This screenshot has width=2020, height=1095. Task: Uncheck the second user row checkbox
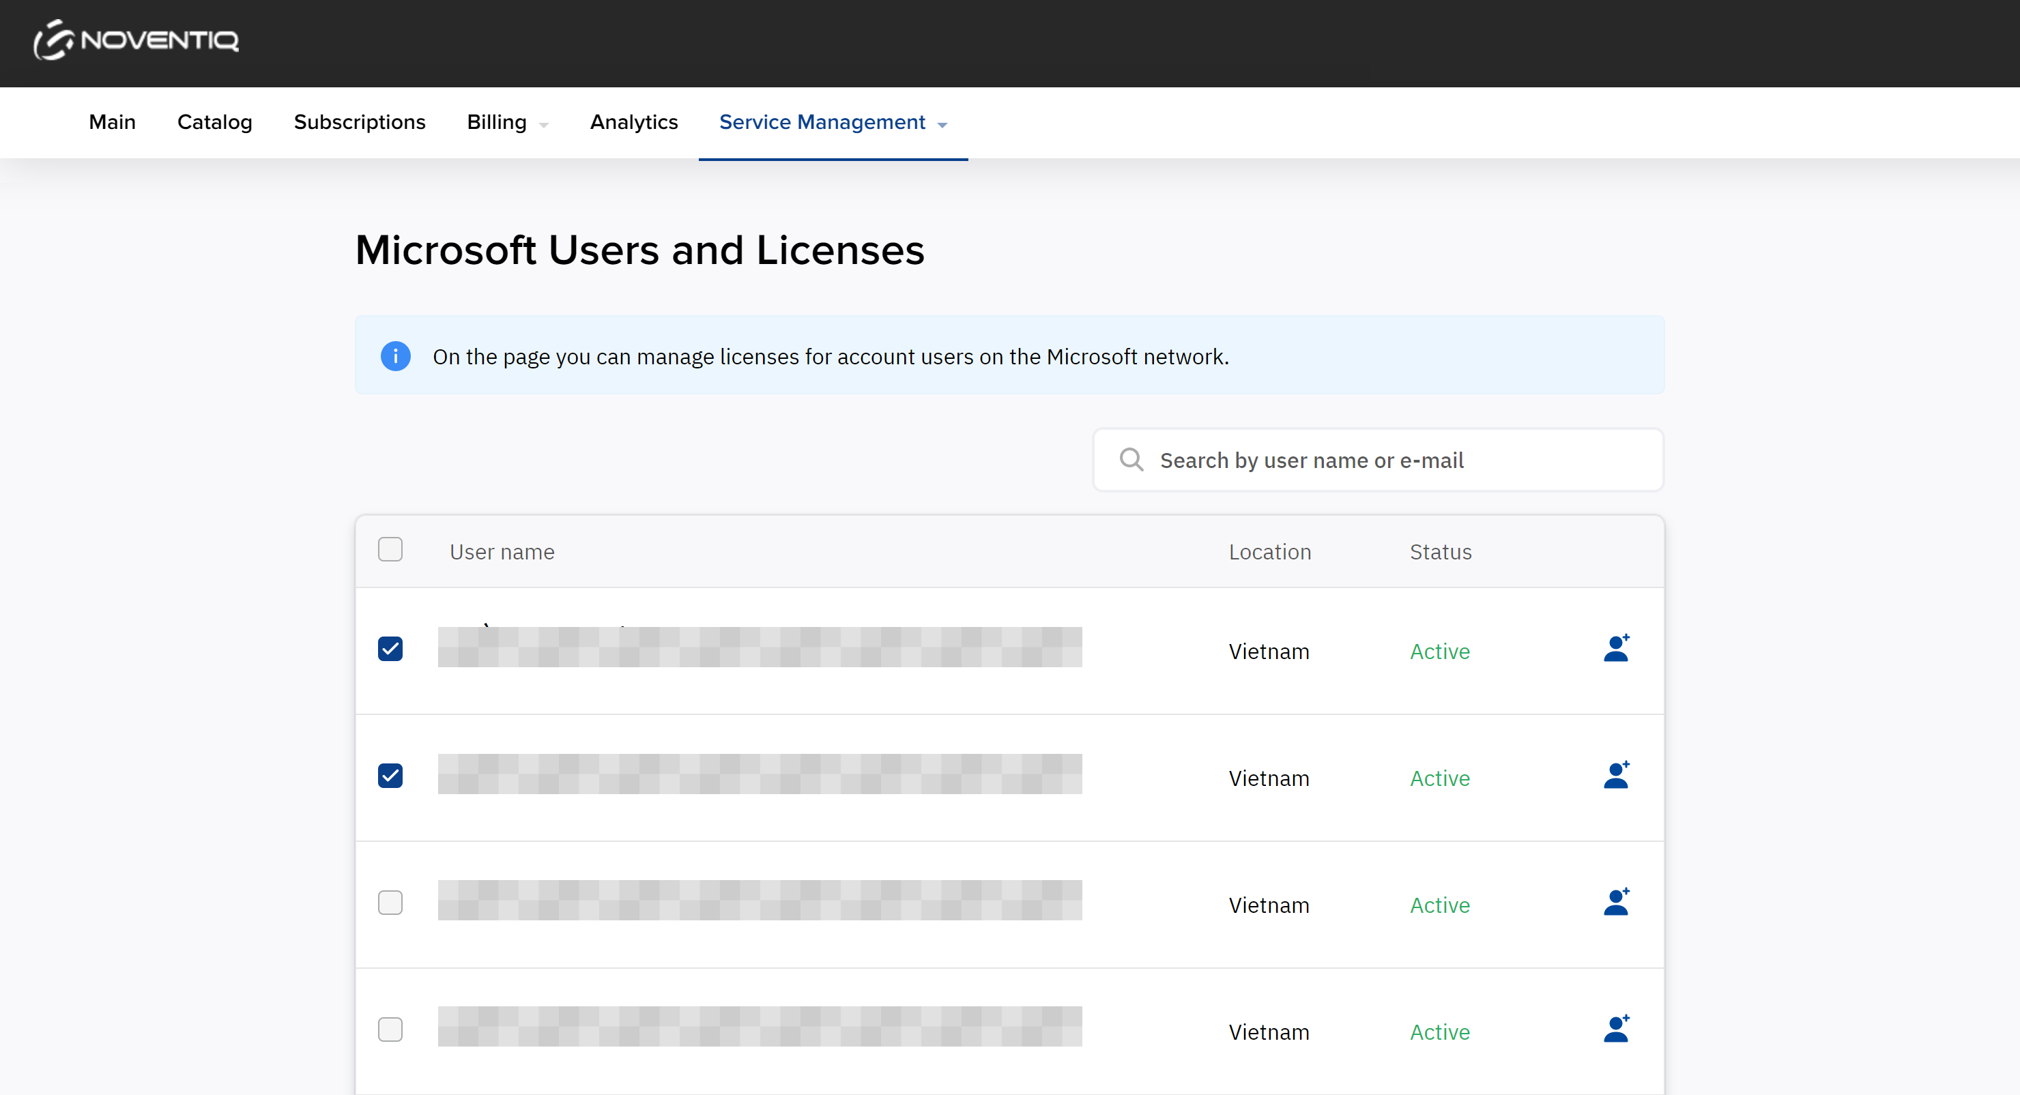click(390, 776)
